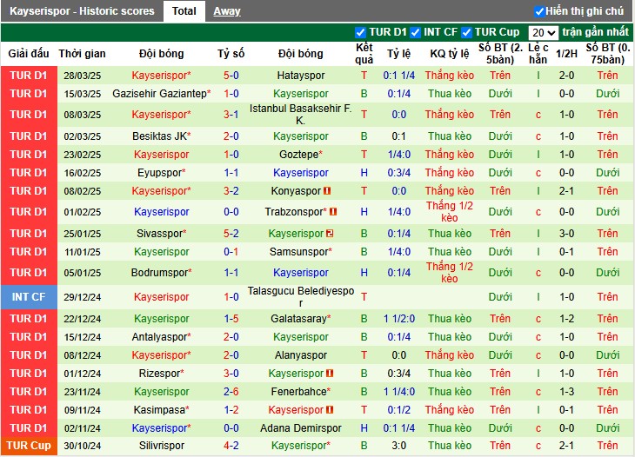
Task: Open Eyupspor team link
Action: (x=159, y=173)
